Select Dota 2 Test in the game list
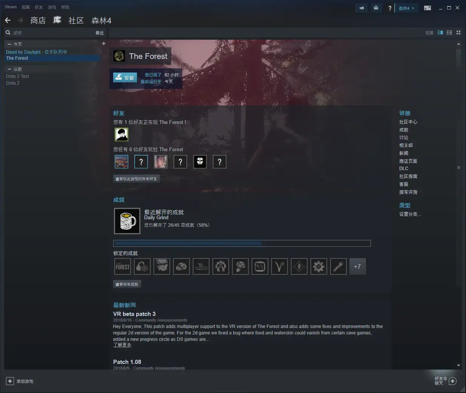Screen dimensions: 466x393 pyautogui.click(x=17, y=76)
